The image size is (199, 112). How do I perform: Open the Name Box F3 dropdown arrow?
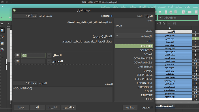[169, 23]
